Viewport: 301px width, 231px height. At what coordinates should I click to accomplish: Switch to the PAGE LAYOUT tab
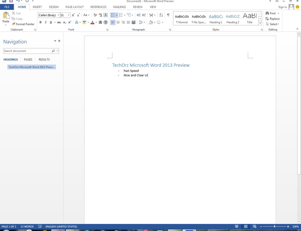pos(74,7)
